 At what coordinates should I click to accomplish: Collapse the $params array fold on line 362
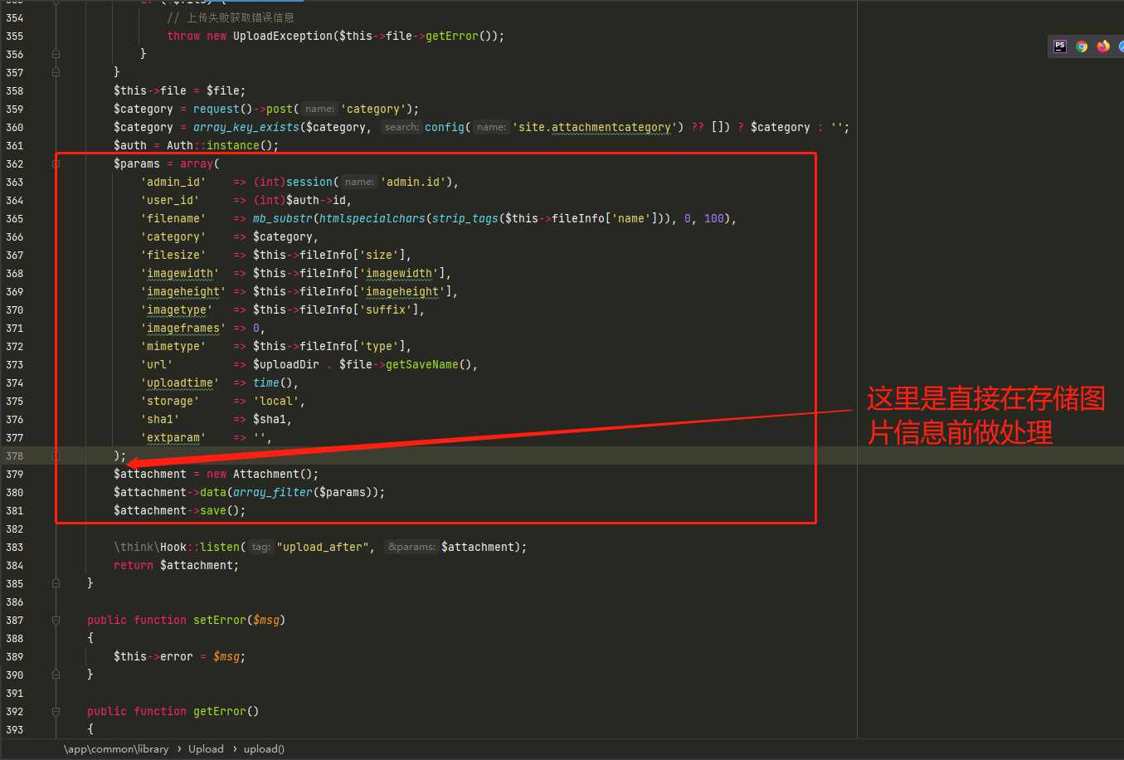(x=56, y=163)
